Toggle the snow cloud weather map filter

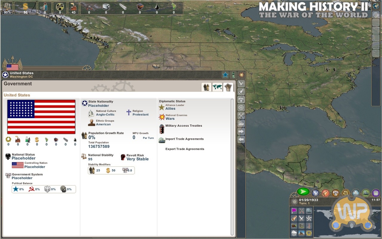pos(294,233)
